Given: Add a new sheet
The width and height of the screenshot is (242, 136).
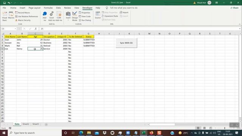Looking at the screenshot, I should click(46, 124).
